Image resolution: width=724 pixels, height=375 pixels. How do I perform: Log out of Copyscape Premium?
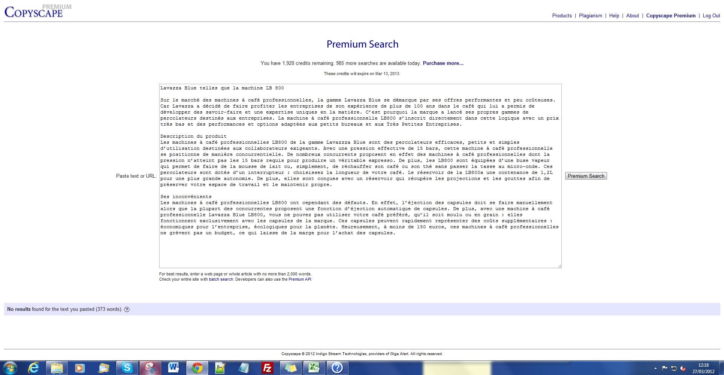point(711,15)
